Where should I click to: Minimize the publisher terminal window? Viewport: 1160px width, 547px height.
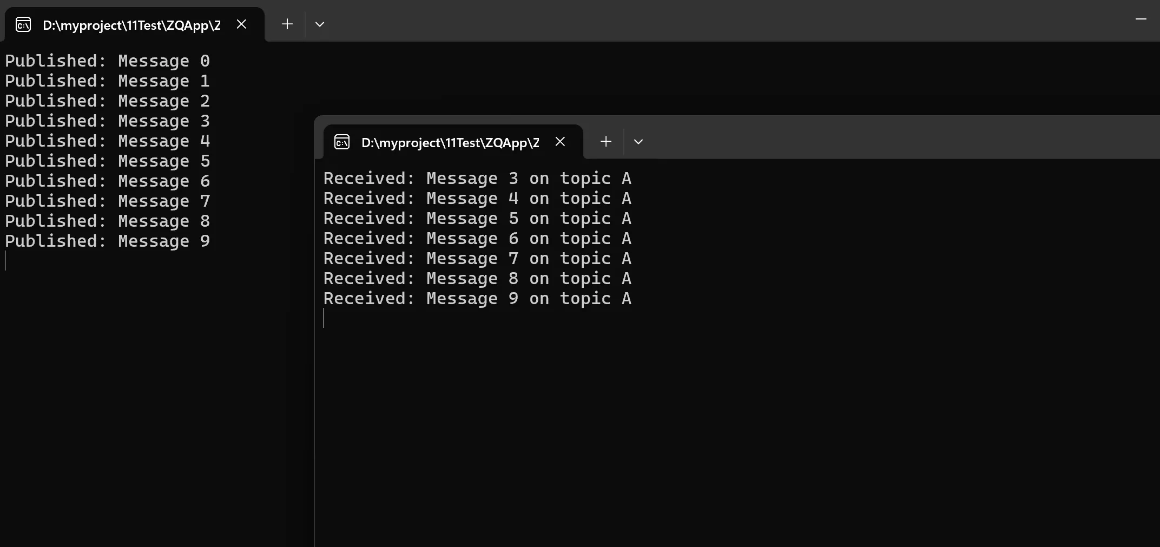pos(1141,19)
